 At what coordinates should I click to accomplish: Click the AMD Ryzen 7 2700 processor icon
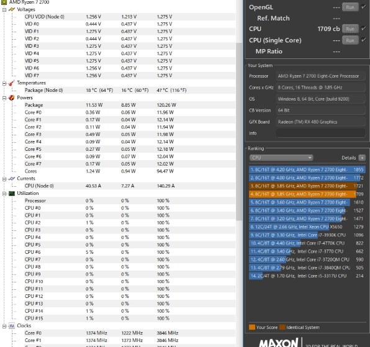click(x=4, y=2)
